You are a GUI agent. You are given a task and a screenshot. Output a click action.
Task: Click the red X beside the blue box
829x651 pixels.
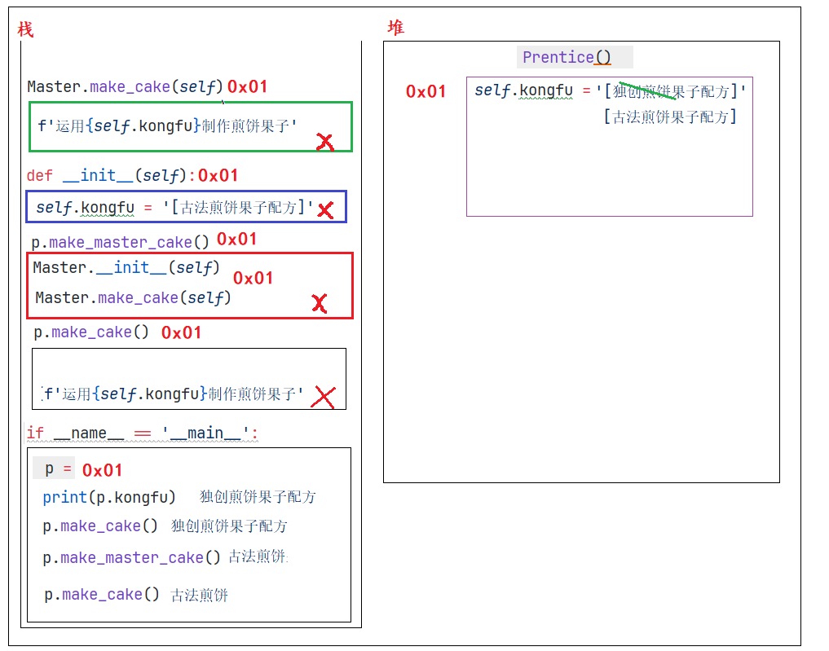click(x=325, y=210)
